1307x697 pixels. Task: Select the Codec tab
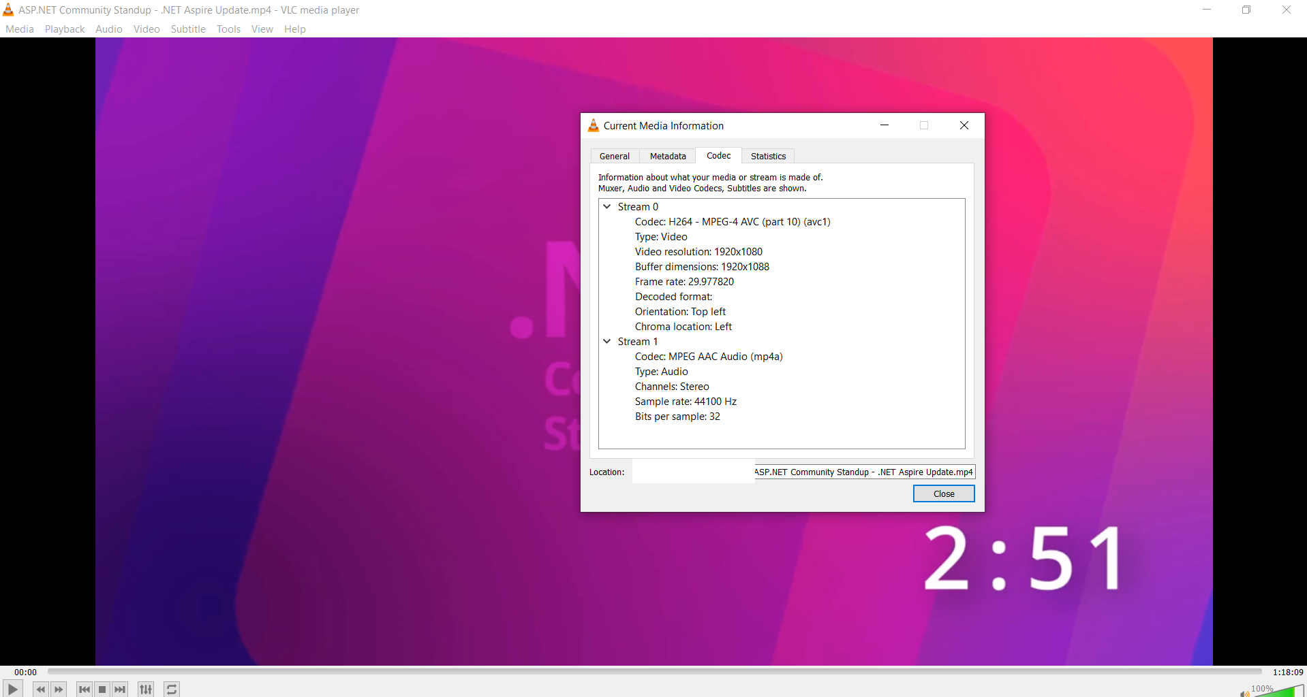click(719, 155)
